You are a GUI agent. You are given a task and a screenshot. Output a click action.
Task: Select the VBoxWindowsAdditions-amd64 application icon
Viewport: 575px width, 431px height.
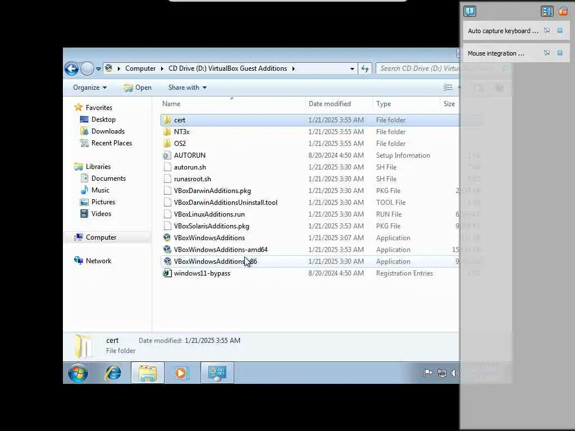point(167,249)
